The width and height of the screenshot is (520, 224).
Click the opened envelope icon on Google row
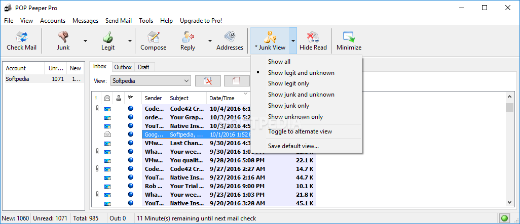[x=107, y=135]
